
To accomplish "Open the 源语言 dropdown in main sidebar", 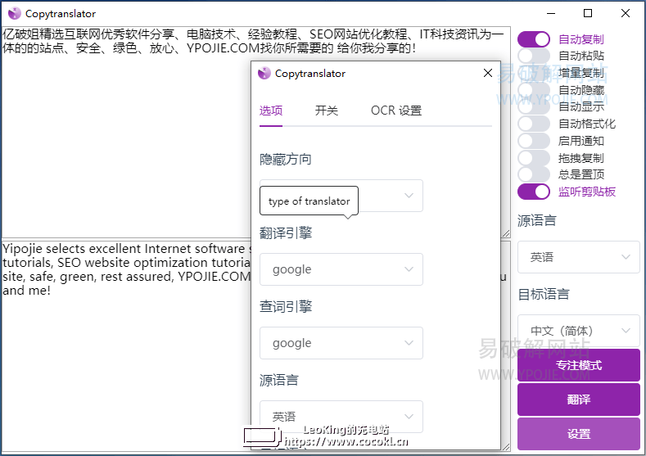I will pyautogui.click(x=578, y=257).
